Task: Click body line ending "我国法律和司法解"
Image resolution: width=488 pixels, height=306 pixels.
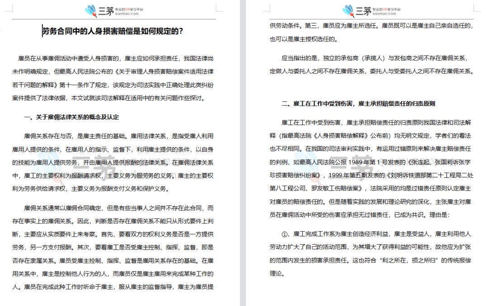Action: point(376,122)
